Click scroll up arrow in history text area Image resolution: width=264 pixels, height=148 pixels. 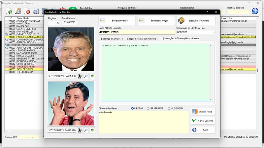[x=211, y=46]
